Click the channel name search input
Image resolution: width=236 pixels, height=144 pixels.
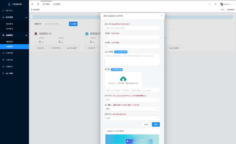click(55, 24)
